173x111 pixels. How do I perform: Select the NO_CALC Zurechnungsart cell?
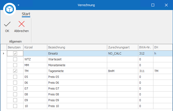[122, 53]
